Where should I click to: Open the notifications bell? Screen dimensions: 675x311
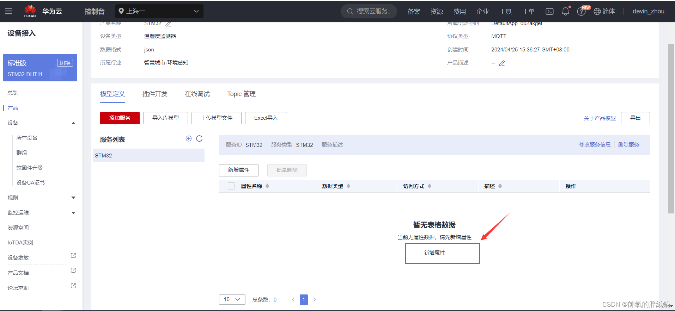[565, 11]
